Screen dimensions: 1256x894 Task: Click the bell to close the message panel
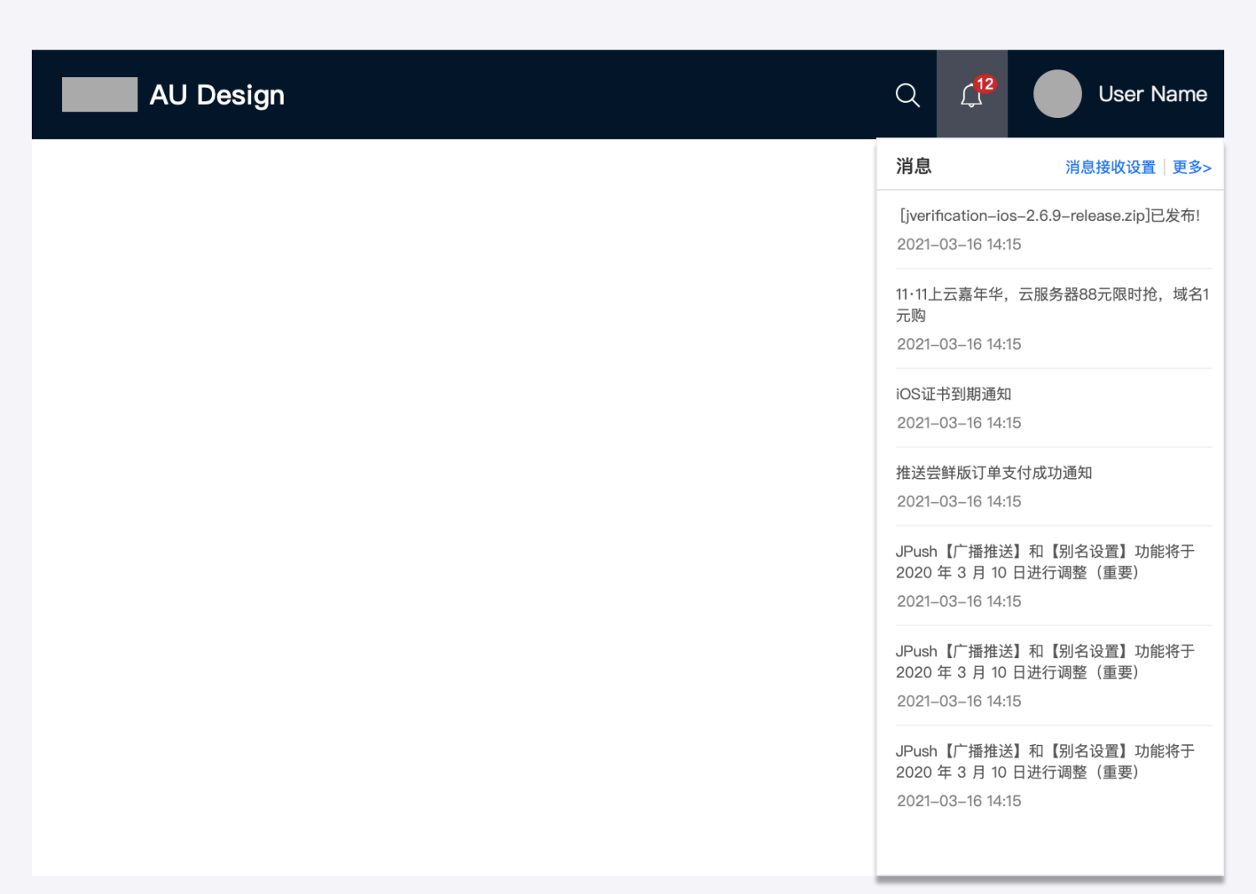pos(971,95)
